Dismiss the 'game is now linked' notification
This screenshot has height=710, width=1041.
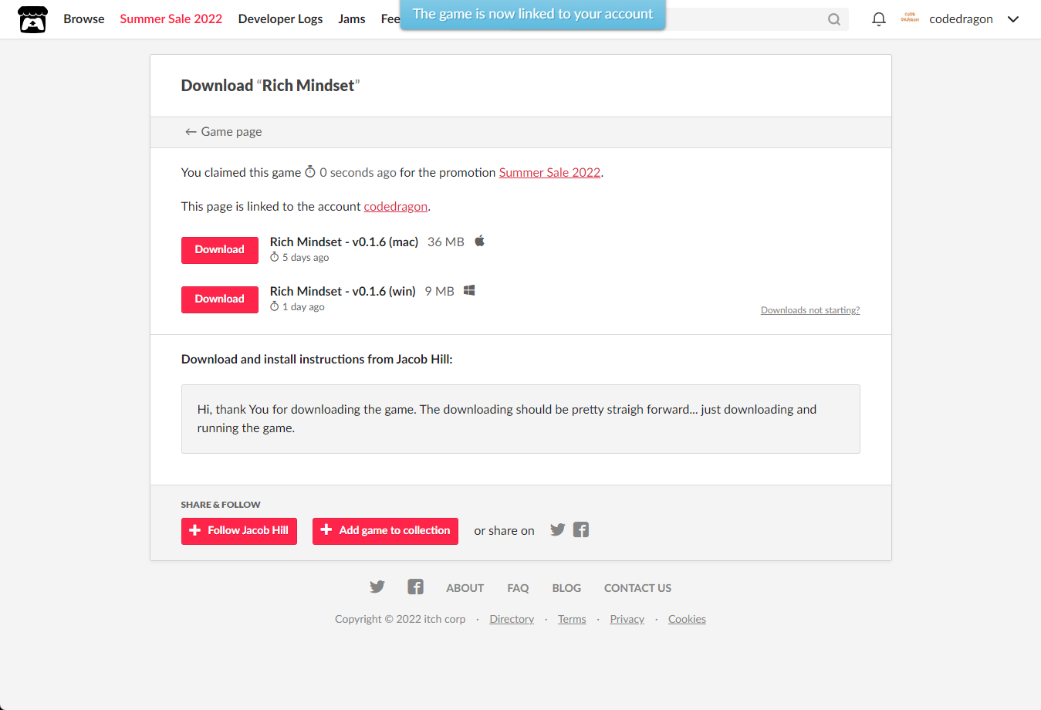533,14
